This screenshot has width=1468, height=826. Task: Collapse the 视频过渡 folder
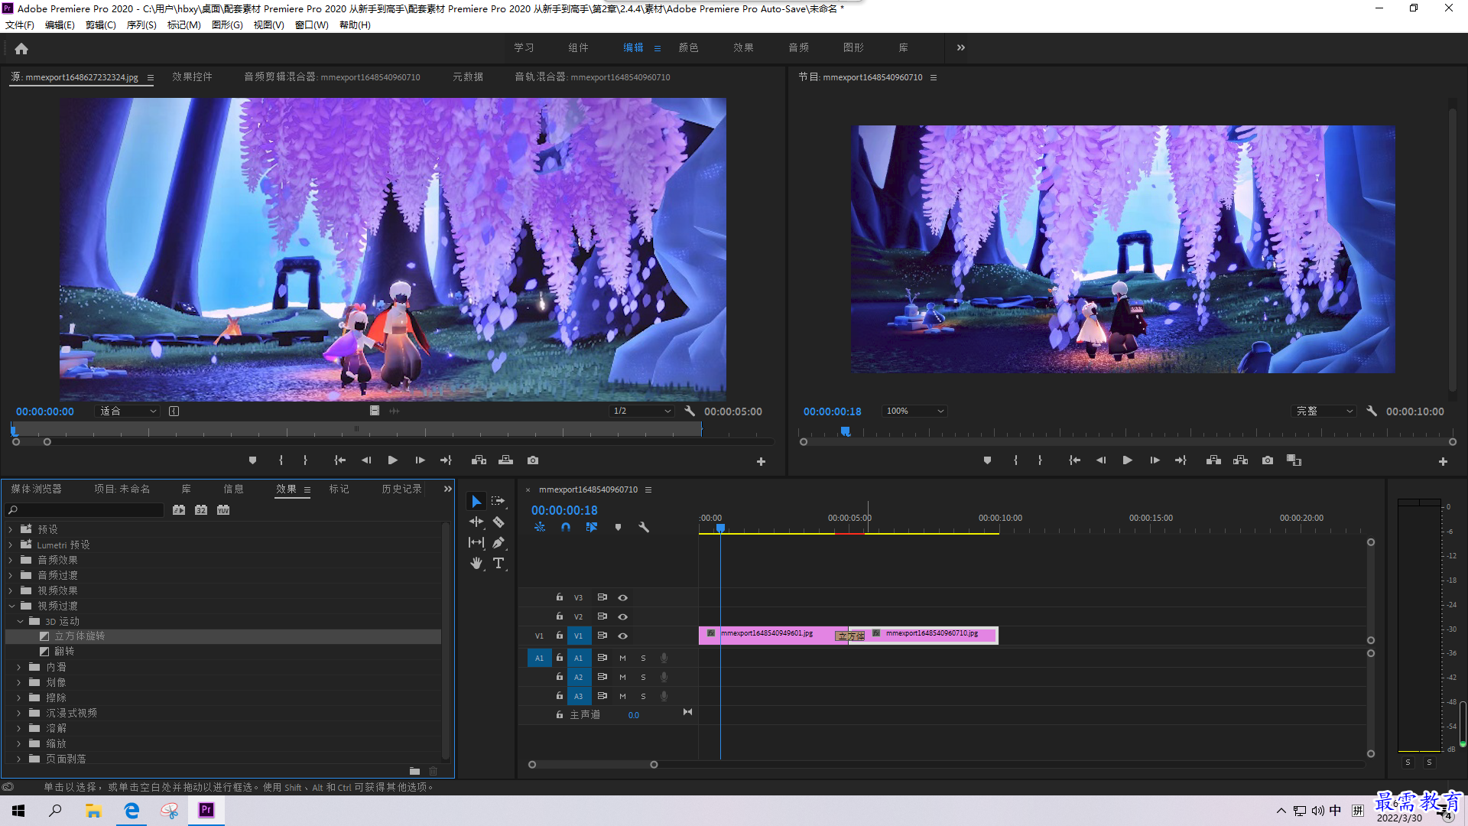11,606
